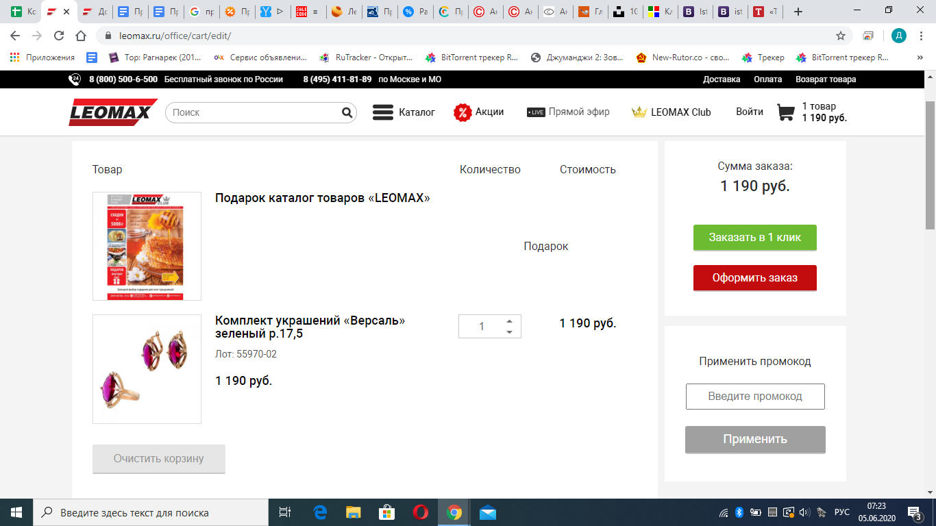Open the Windows Start menu
This screenshot has width=936, height=526.
tap(16, 512)
